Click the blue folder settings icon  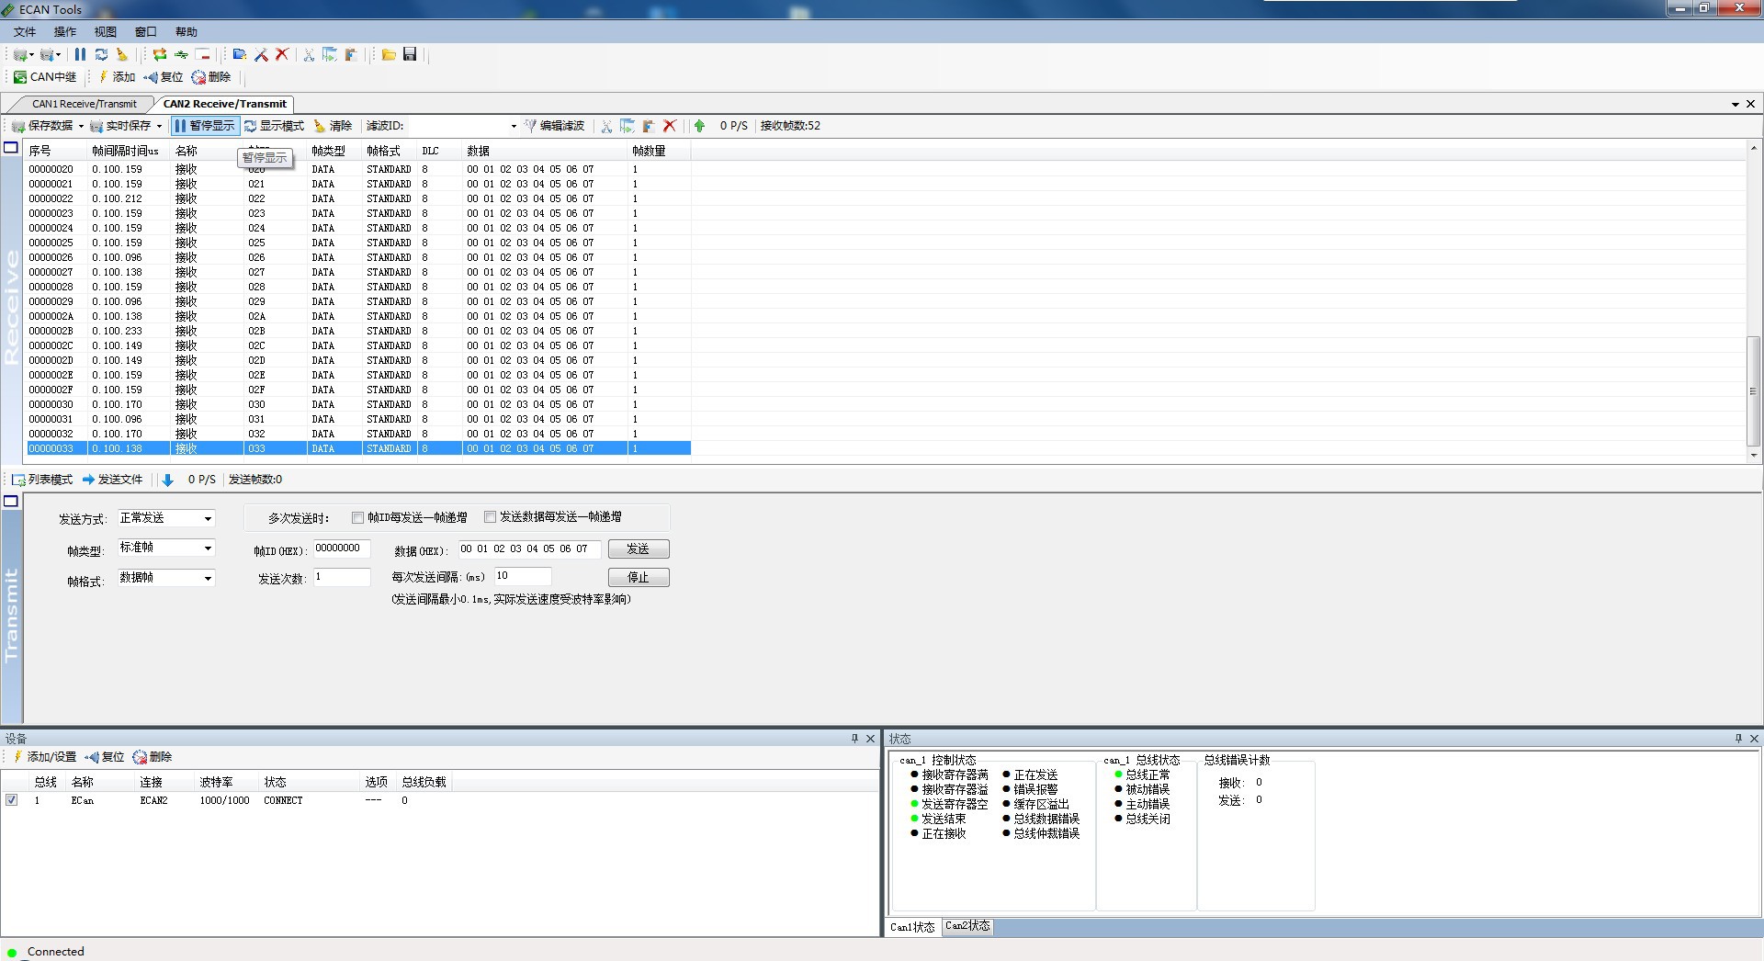[x=240, y=55]
